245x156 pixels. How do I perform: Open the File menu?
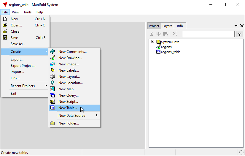5,12
